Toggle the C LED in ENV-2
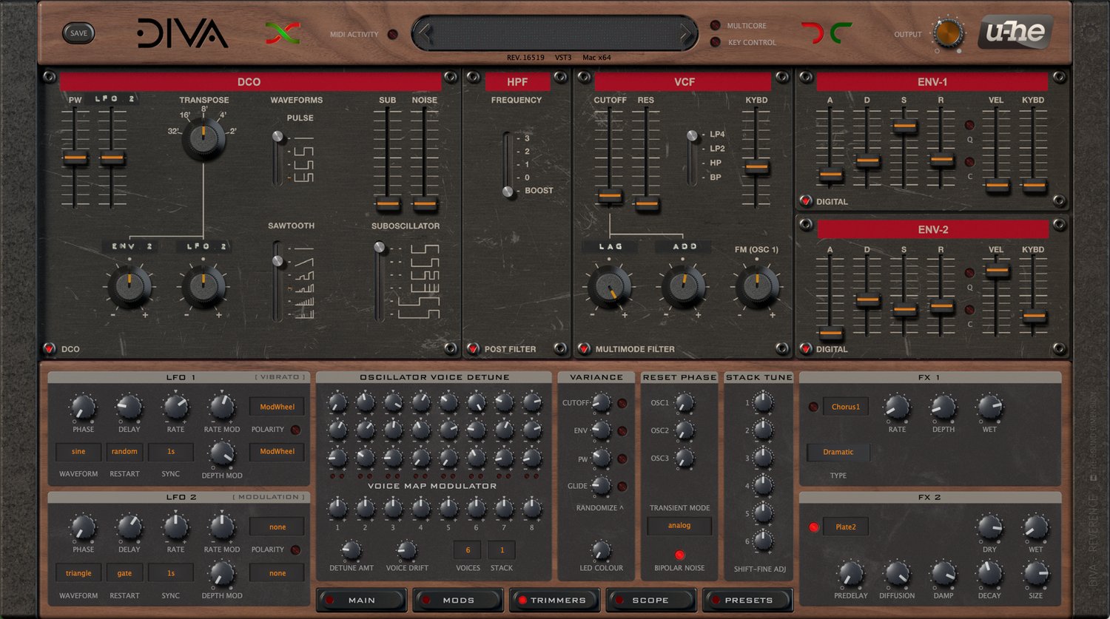1110x619 pixels. tap(969, 310)
